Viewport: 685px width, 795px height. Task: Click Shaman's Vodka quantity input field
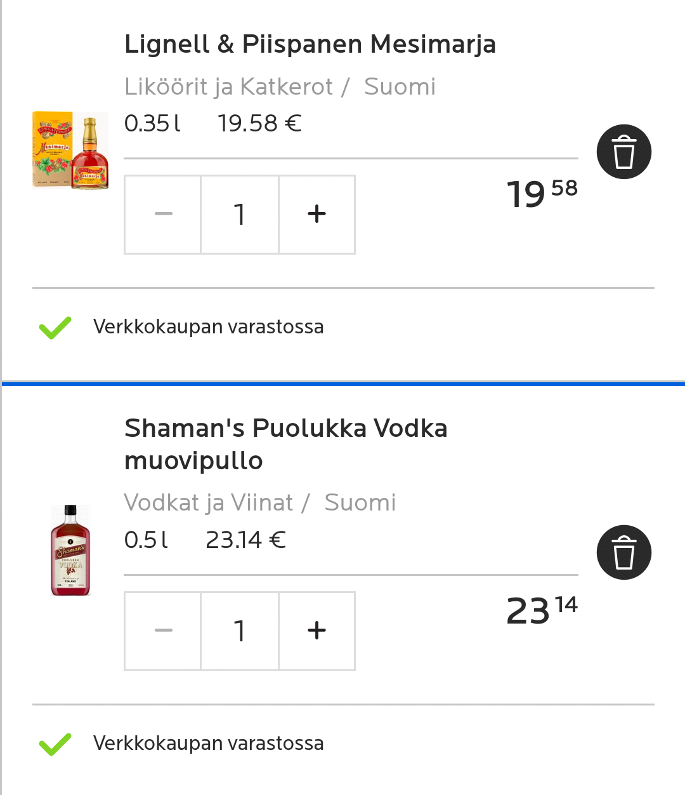click(240, 631)
